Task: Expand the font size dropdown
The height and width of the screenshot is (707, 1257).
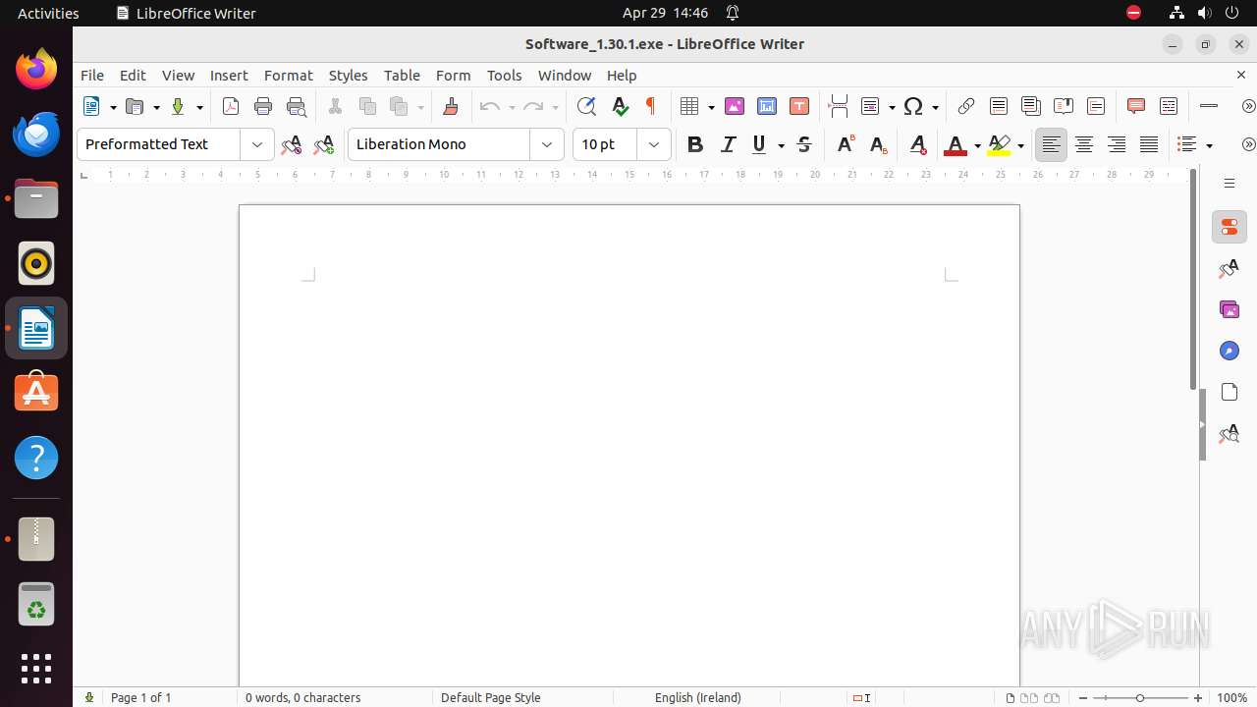Action: (654, 144)
